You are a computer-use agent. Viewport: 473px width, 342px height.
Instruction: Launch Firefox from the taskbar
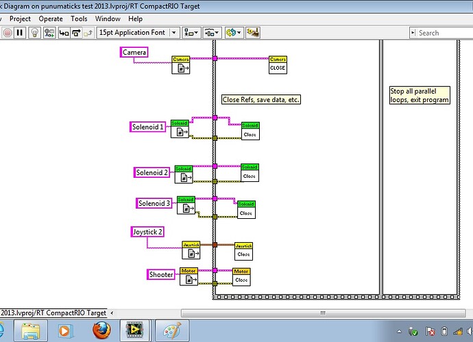[x=101, y=330]
